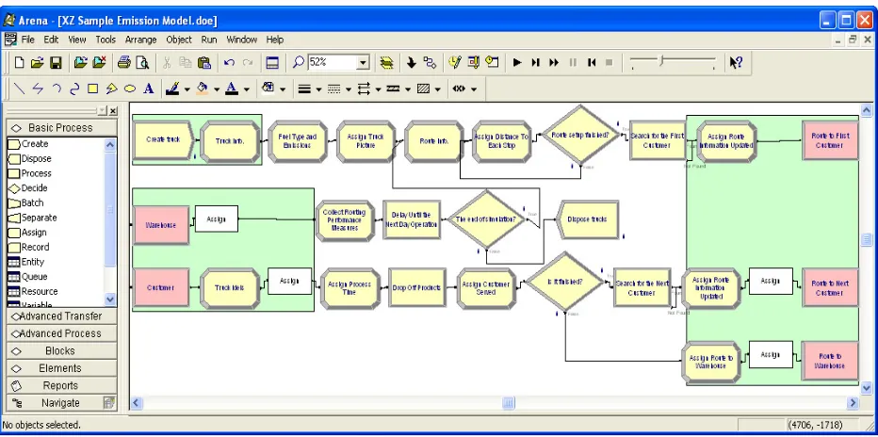Expand the window background color dropdown

[283, 89]
